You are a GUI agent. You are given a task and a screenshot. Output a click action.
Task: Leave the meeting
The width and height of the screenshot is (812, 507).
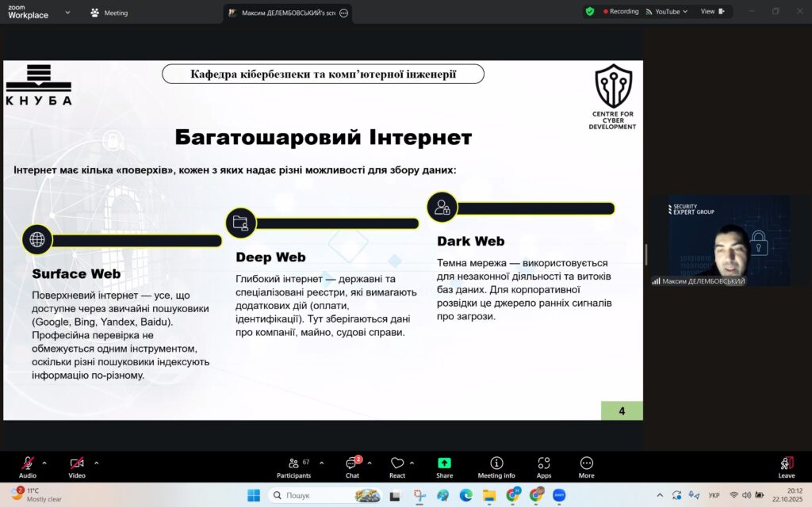[786, 467]
